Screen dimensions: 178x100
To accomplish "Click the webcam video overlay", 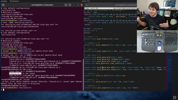I will [157, 15].
